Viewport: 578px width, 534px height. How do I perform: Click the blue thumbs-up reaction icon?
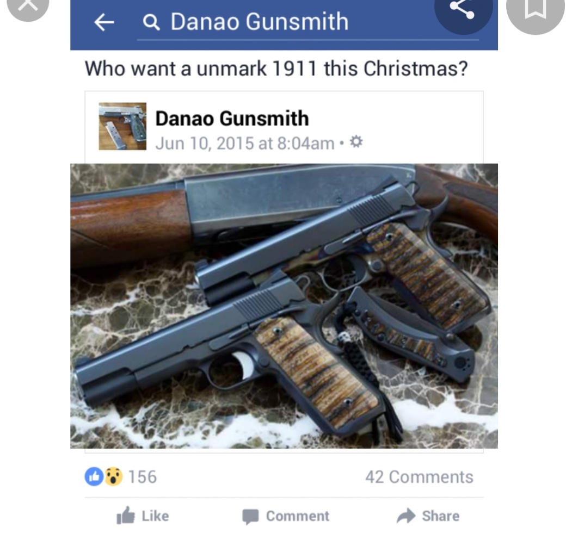tap(94, 476)
